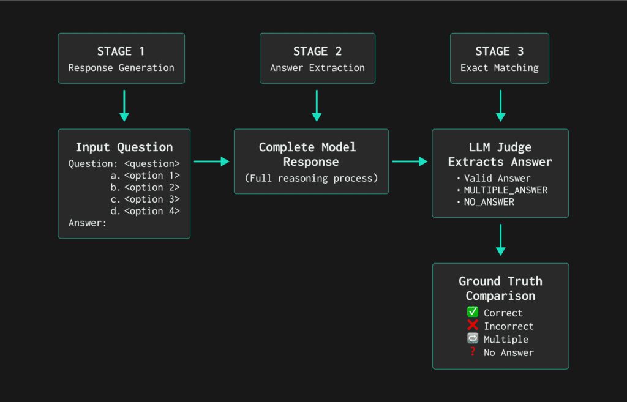627x402 pixels.
Task: Click the red question mark beside No Answer
Action: click(x=473, y=352)
